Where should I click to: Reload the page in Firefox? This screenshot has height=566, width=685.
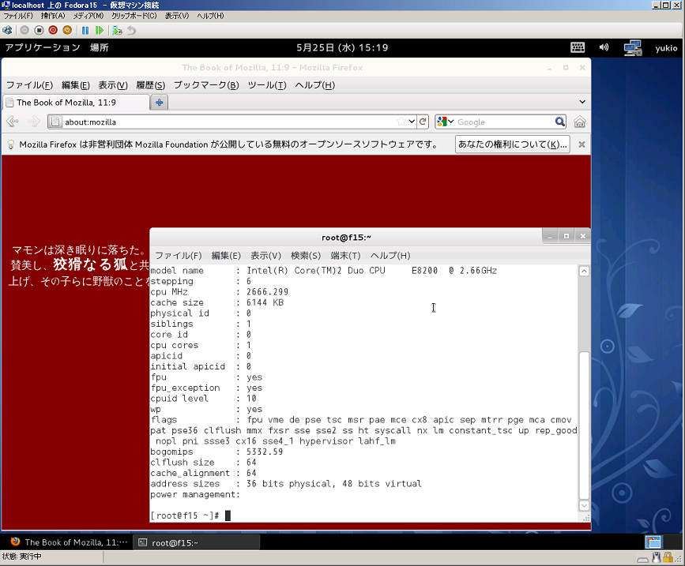(x=423, y=122)
